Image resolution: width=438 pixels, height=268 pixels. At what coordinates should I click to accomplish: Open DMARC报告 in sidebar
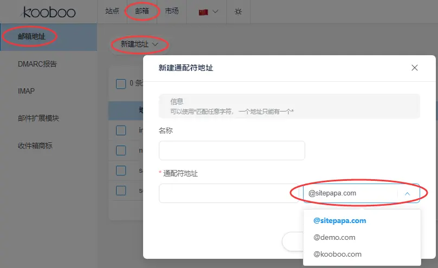pos(37,64)
